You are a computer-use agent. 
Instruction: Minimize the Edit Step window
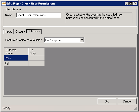click(x=126, y=4)
